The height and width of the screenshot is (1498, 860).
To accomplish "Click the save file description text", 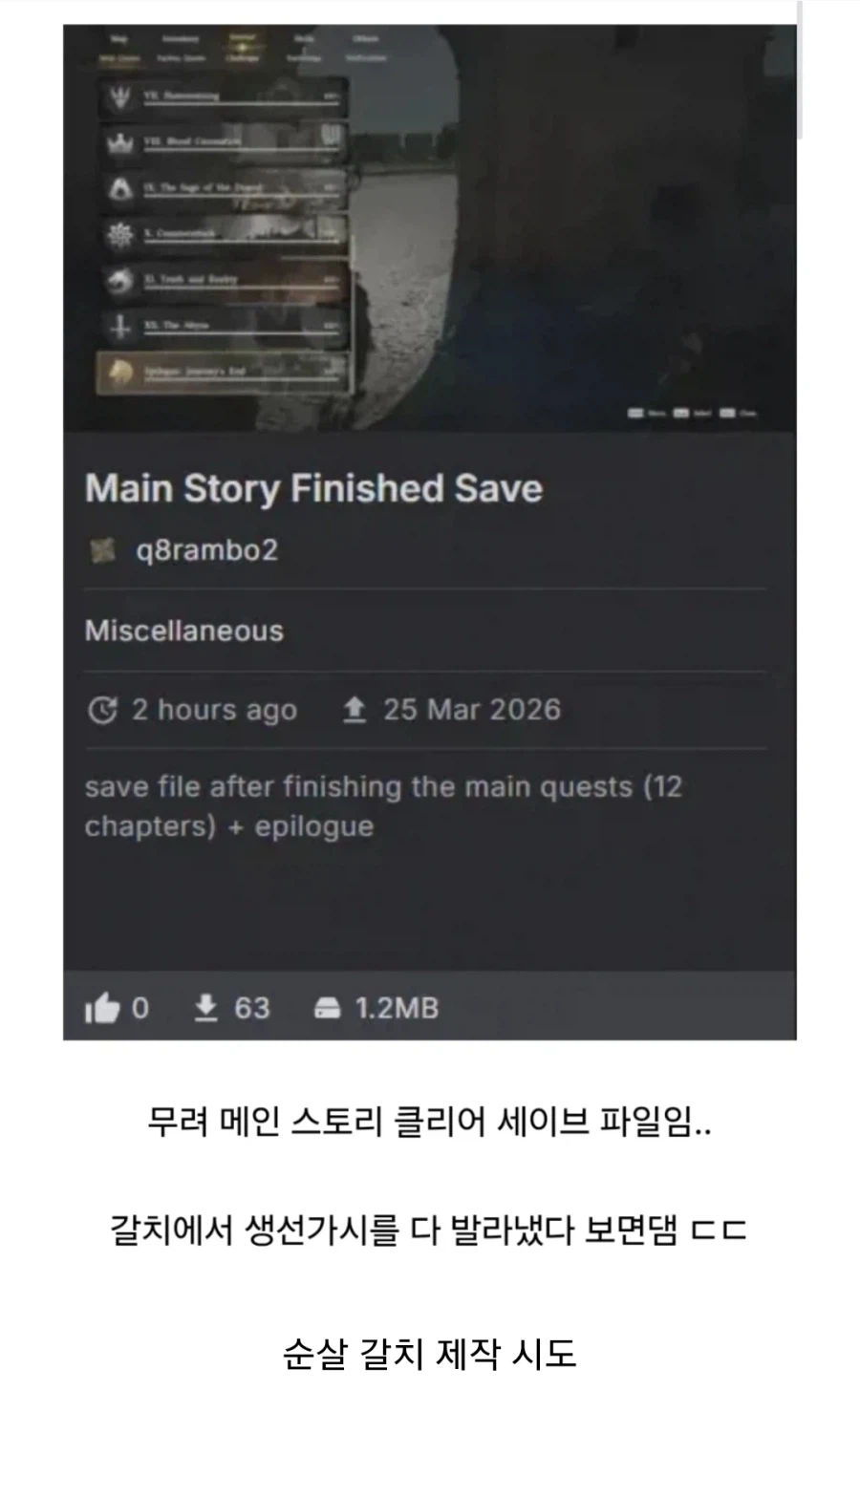I will click(383, 806).
